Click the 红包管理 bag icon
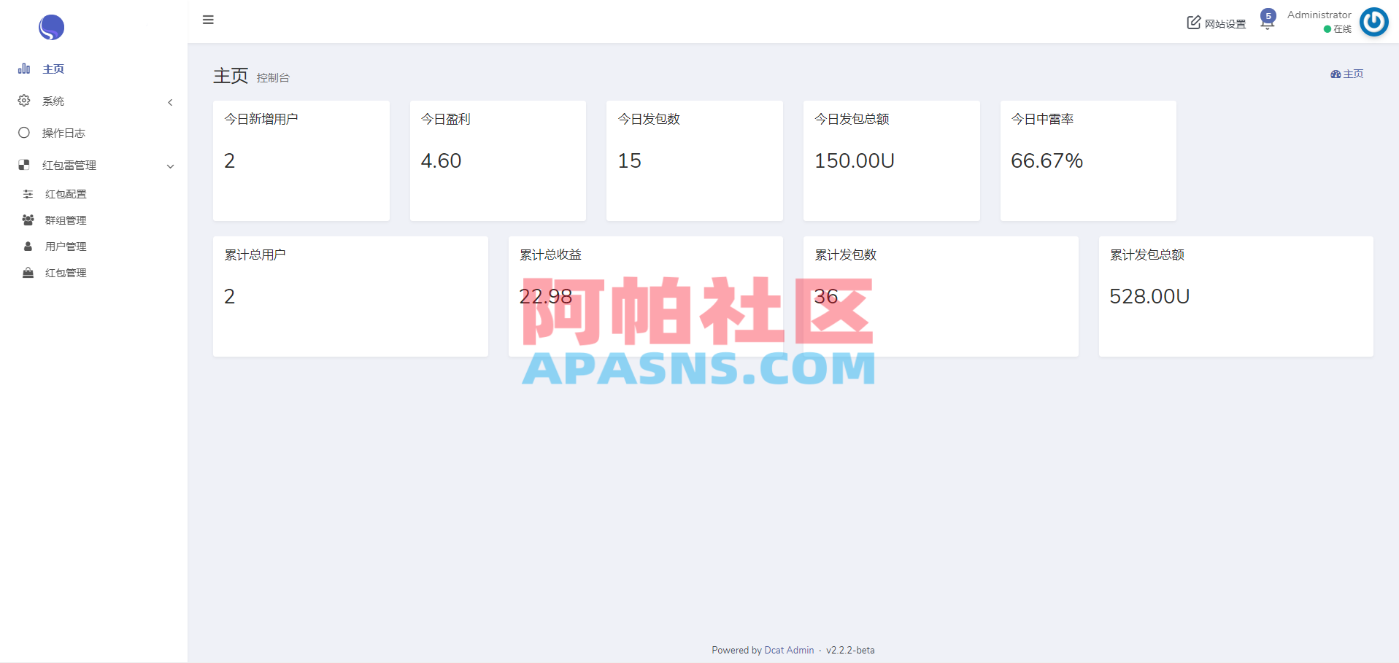Image resolution: width=1399 pixels, height=663 pixels. (x=28, y=273)
